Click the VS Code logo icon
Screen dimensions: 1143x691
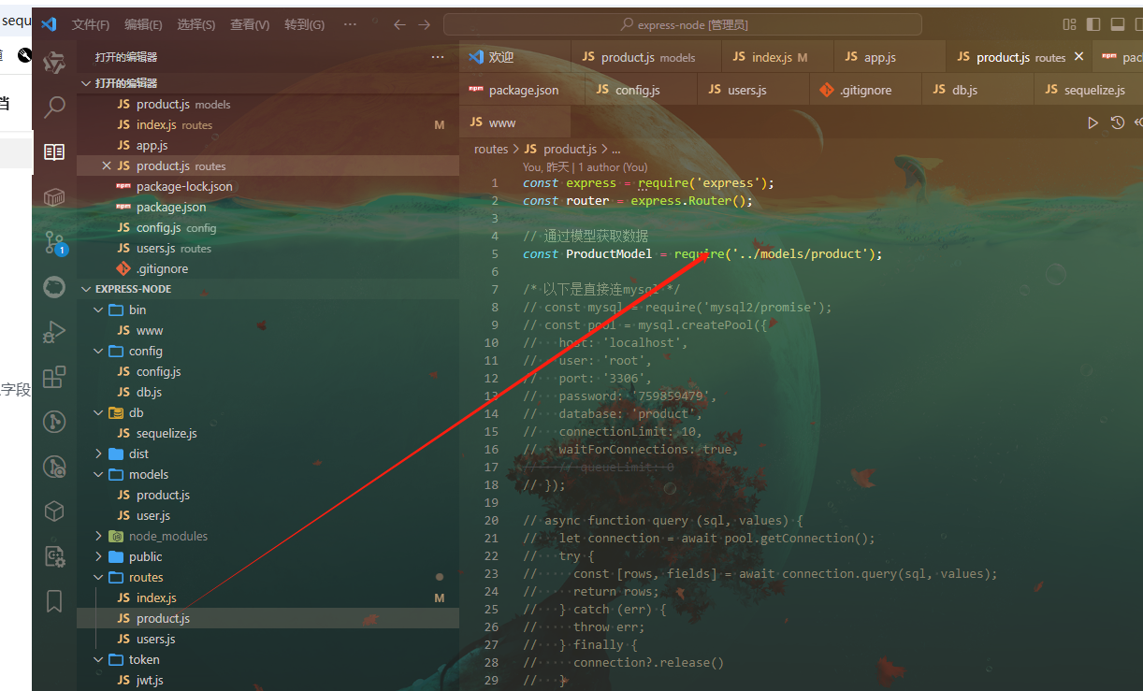click(x=50, y=24)
